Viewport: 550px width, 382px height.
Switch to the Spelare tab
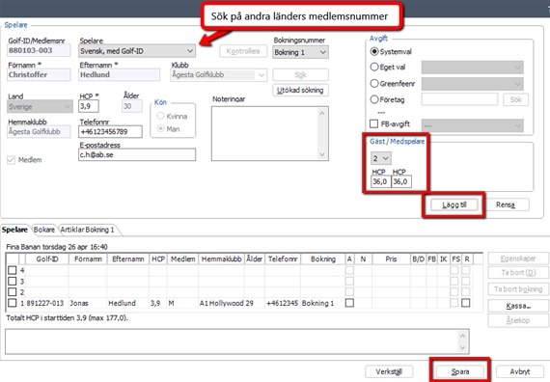(14, 230)
